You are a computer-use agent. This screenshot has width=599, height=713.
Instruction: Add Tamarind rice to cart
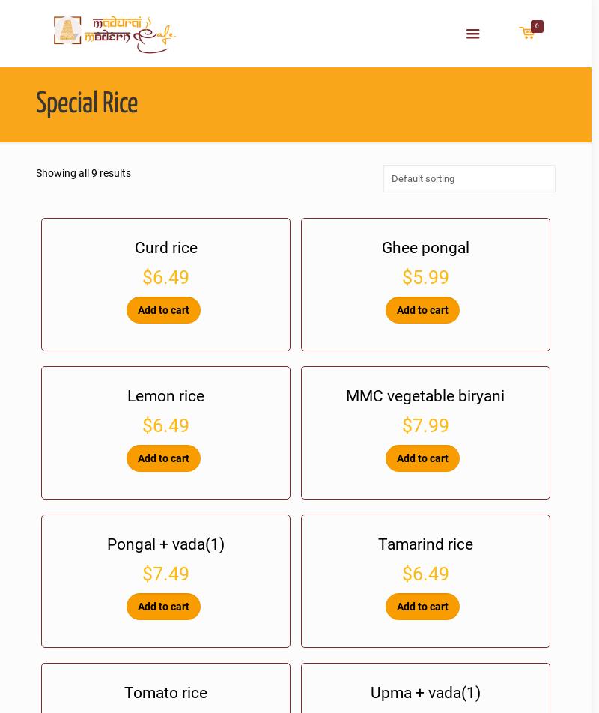pyautogui.click(x=422, y=607)
